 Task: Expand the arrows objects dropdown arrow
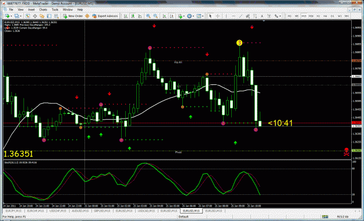(x=280, y=16)
